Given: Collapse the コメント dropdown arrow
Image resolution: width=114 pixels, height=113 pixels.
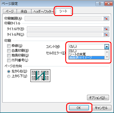Looking at the screenshot, I should (x=107, y=47).
